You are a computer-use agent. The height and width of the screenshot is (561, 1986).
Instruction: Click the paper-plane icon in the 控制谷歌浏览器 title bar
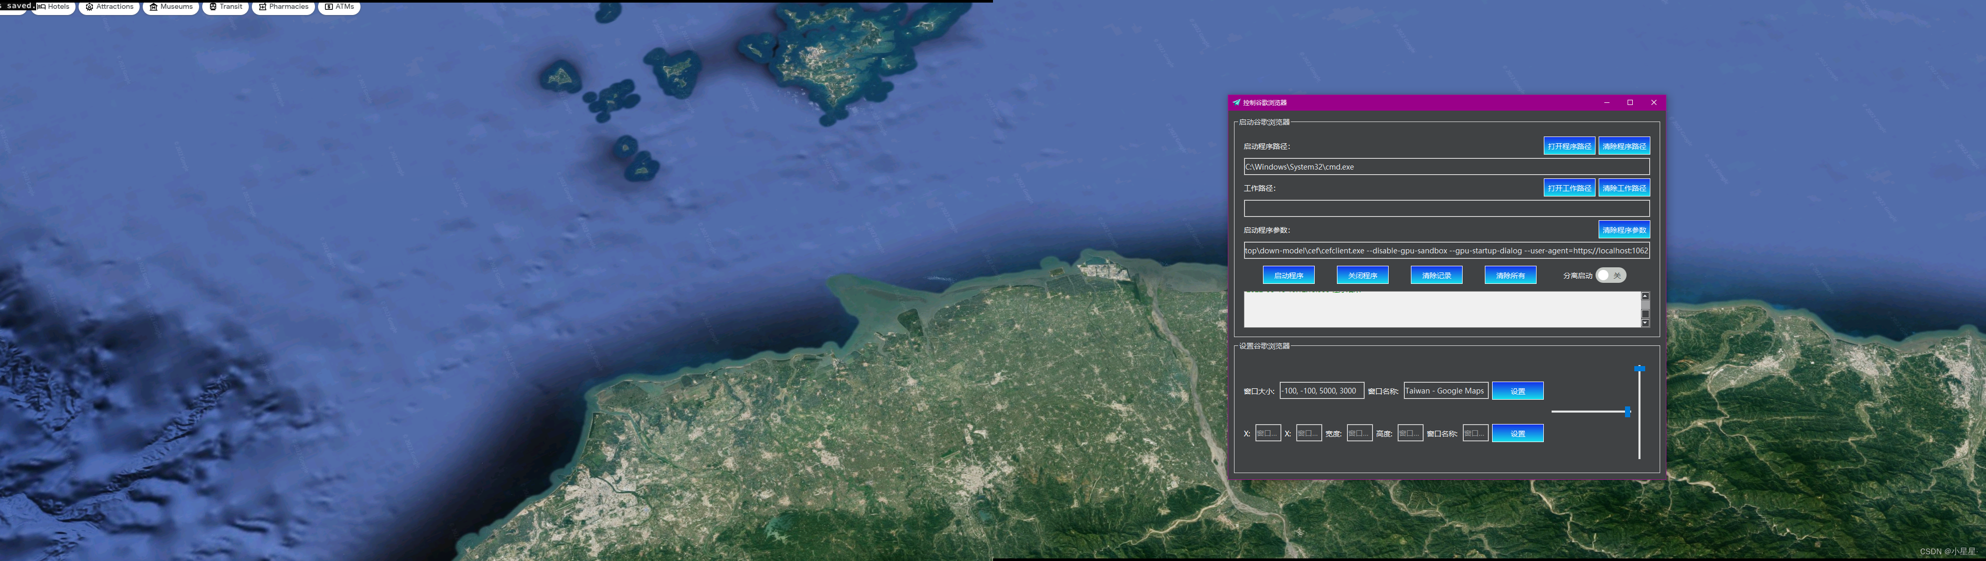(x=1237, y=102)
